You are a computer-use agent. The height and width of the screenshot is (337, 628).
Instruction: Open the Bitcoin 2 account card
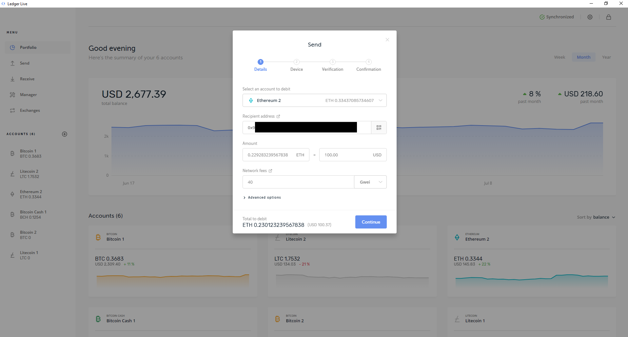click(x=352, y=322)
